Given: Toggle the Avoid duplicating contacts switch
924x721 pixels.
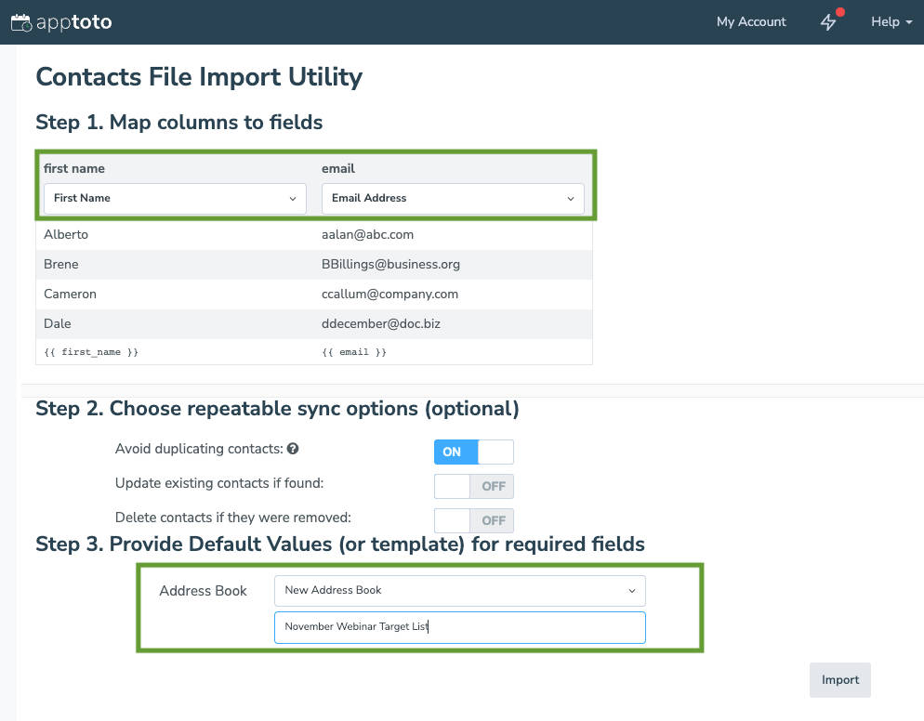Looking at the screenshot, I should coord(473,452).
